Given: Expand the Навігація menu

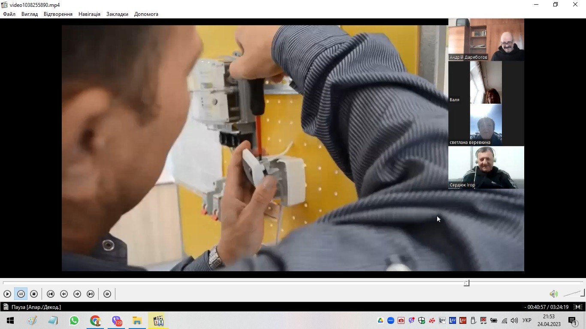Looking at the screenshot, I should (x=89, y=14).
